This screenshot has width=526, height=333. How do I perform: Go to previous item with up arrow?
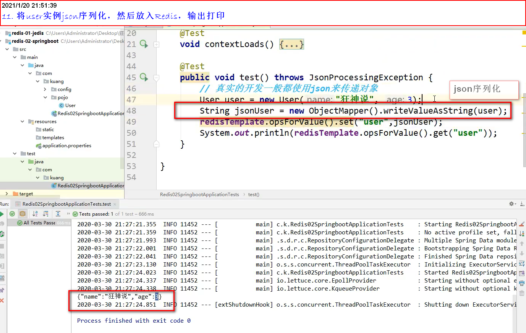522,244
